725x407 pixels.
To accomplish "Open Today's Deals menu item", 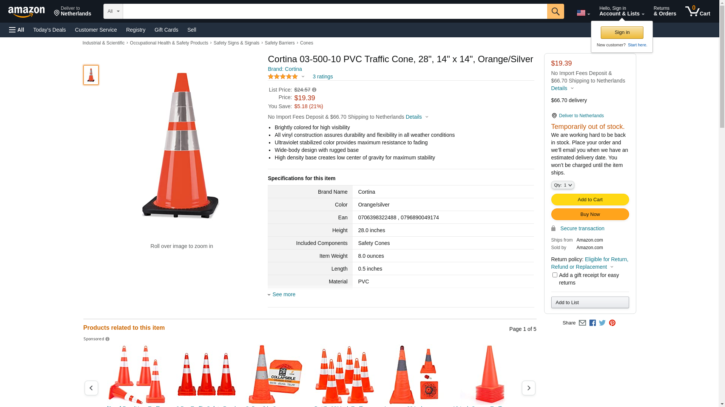I will click(x=49, y=30).
